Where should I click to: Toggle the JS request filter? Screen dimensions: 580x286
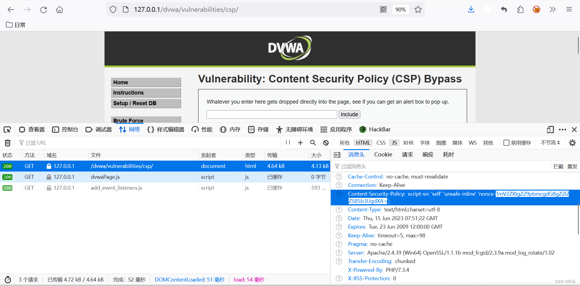394,143
